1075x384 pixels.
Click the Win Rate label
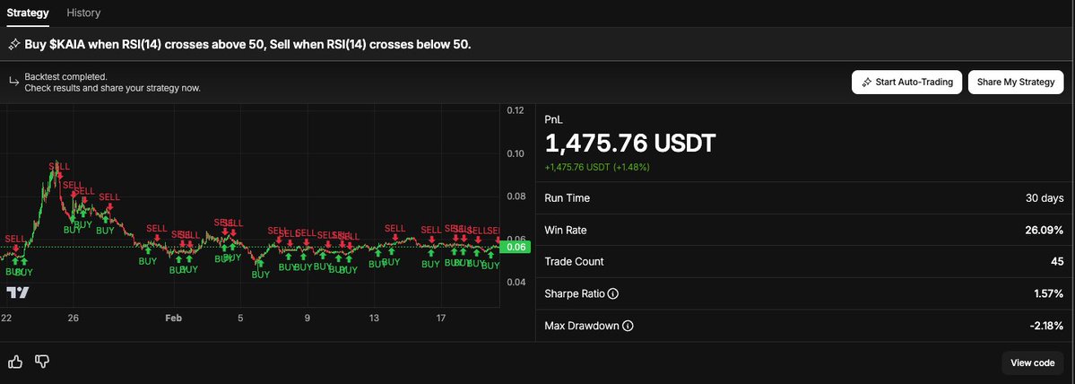coord(565,231)
